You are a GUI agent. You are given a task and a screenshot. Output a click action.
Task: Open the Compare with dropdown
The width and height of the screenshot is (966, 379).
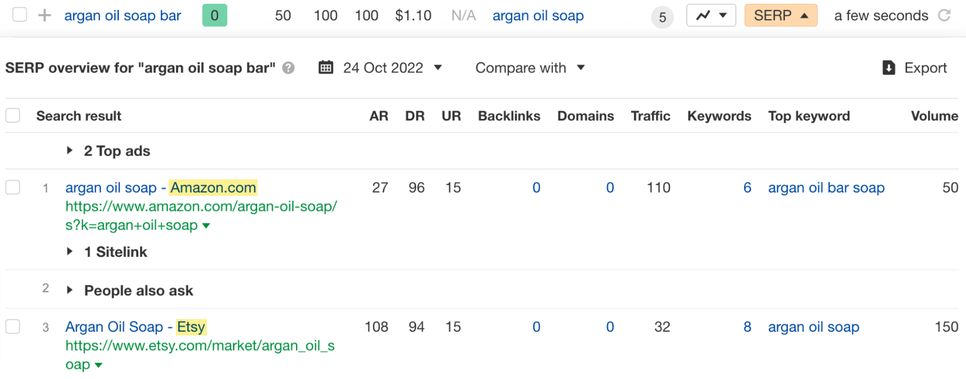point(530,68)
